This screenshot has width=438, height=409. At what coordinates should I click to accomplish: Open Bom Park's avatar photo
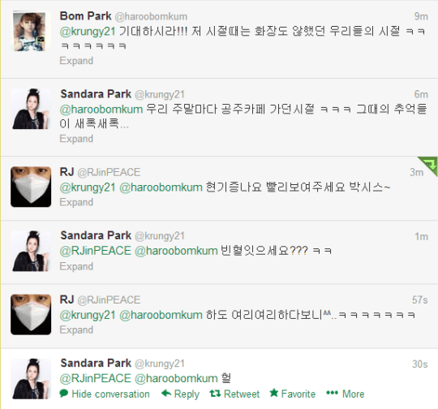31,32
